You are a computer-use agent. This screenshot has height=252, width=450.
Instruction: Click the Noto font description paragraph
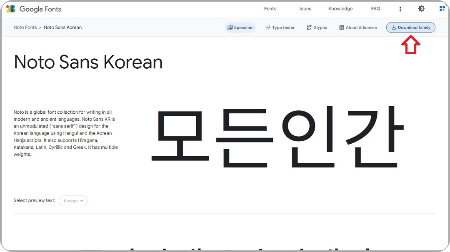pyautogui.click(x=66, y=133)
